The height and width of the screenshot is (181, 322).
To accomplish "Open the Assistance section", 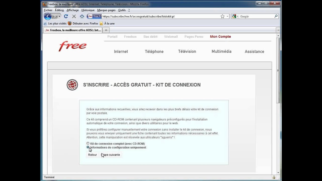I will (x=254, y=51).
